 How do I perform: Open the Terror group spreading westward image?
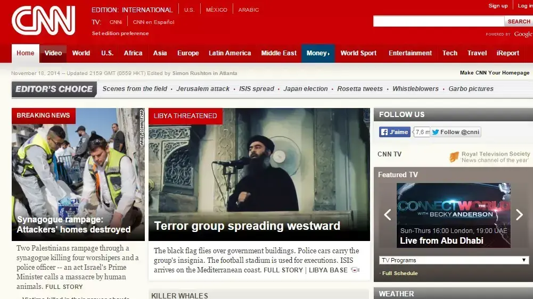[x=259, y=175]
